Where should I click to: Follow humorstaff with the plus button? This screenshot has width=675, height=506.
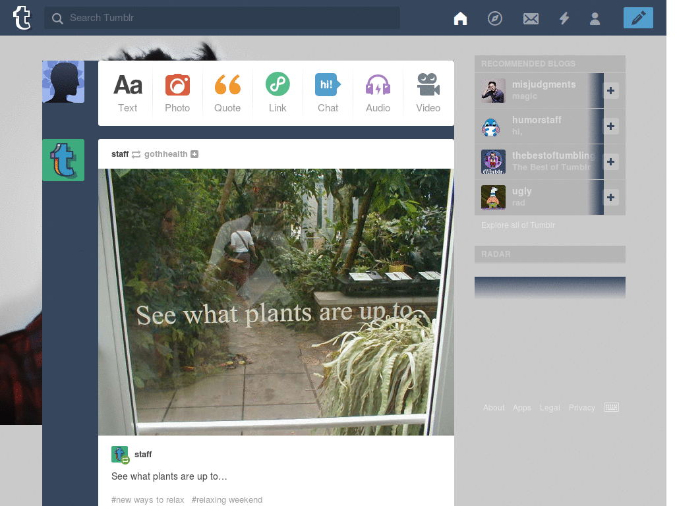point(610,126)
